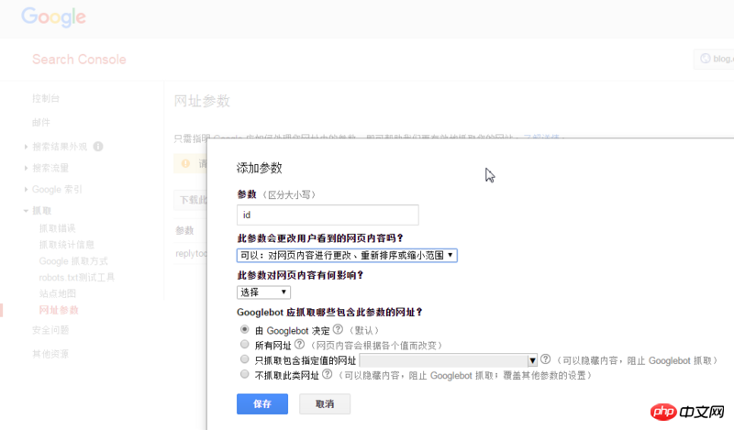Open robots.txt测试工具 in the sidebar

tap(77, 278)
